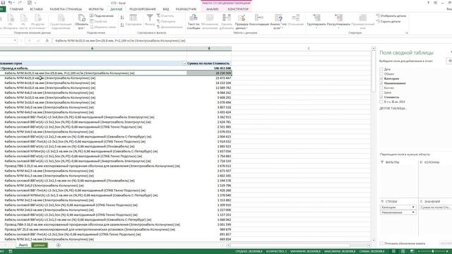Viewport: 452px width, 254px height.
Task: Click 'Мгновенное заполнение' icon
Action: (210, 18)
